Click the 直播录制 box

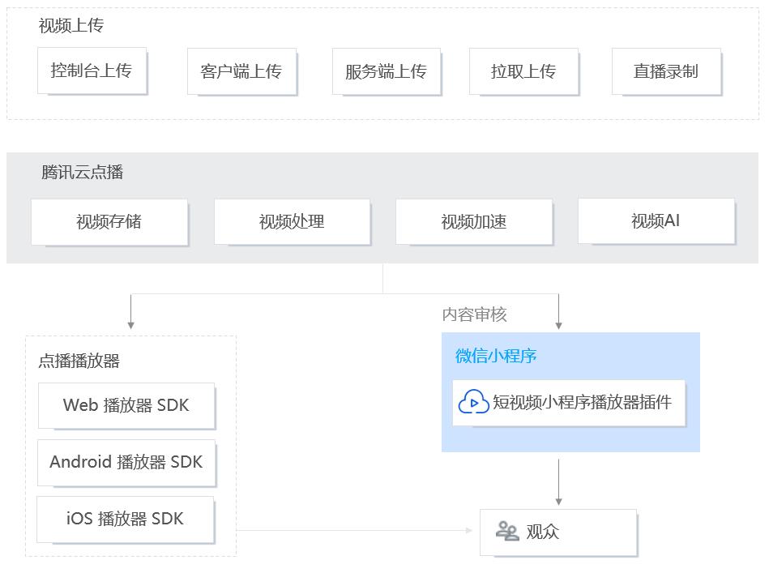click(667, 71)
